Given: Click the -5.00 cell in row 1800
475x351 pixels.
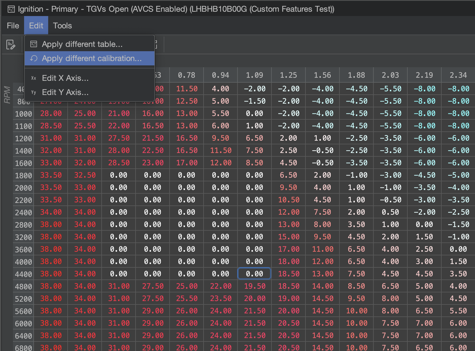Looking at the screenshot, I should tap(458, 175).
